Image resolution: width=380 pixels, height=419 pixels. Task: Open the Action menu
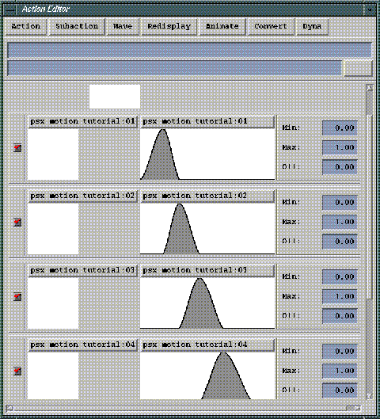pos(26,26)
